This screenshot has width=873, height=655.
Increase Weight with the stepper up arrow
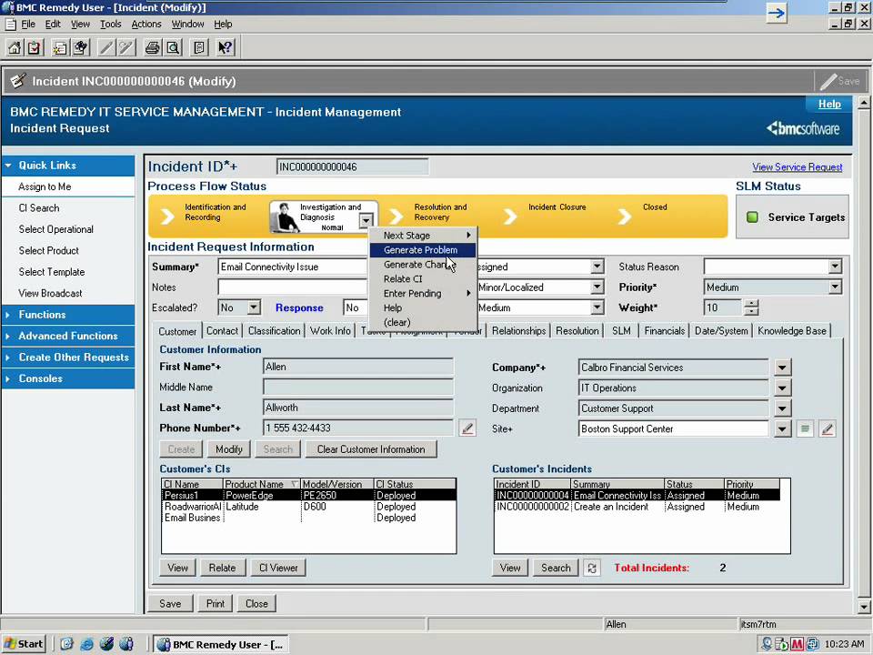point(752,304)
